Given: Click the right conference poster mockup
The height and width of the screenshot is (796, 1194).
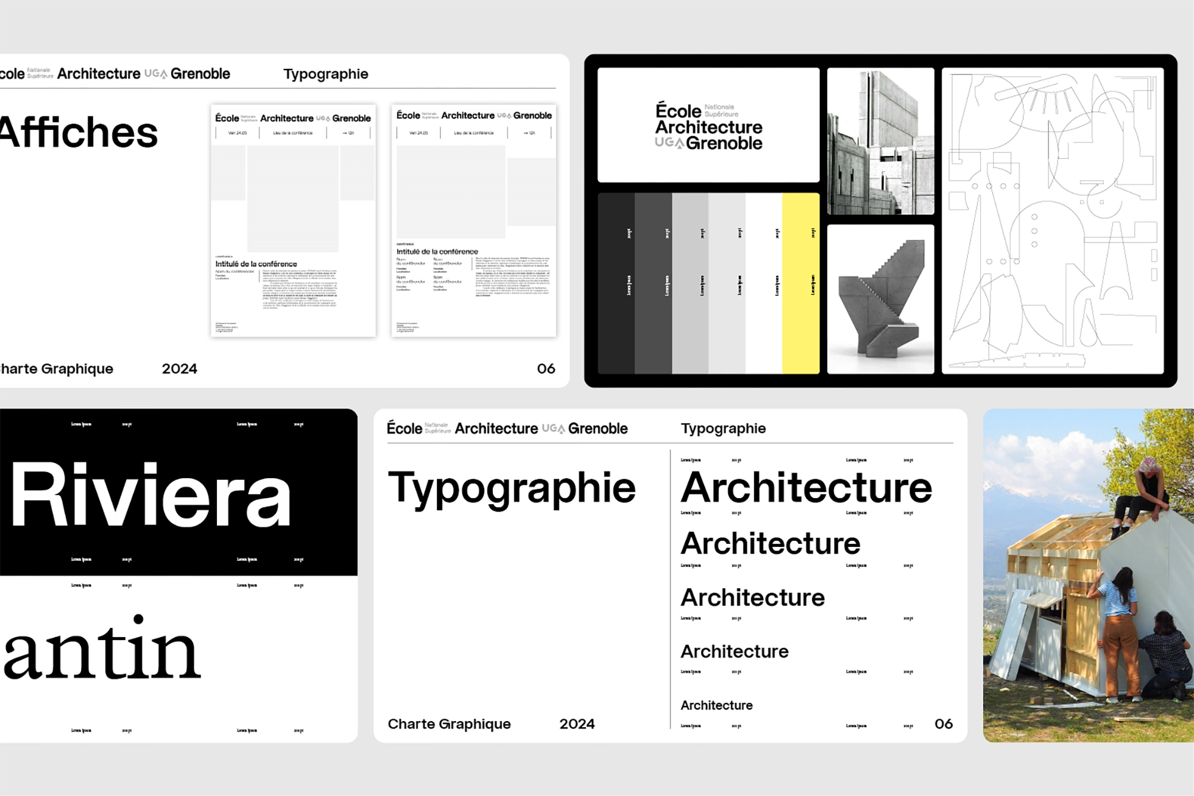Looking at the screenshot, I should [x=473, y=220].
